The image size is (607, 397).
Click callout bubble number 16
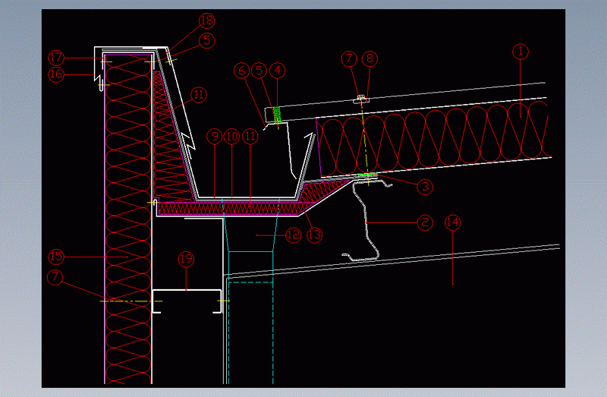(x=55, y=74)
